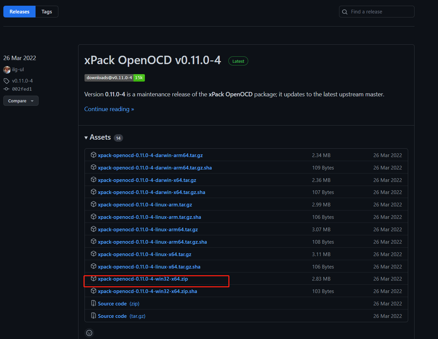Open xPack OpenOCD v0.11.0-4 release title
438x339 pixels.
tap(153, 60)
